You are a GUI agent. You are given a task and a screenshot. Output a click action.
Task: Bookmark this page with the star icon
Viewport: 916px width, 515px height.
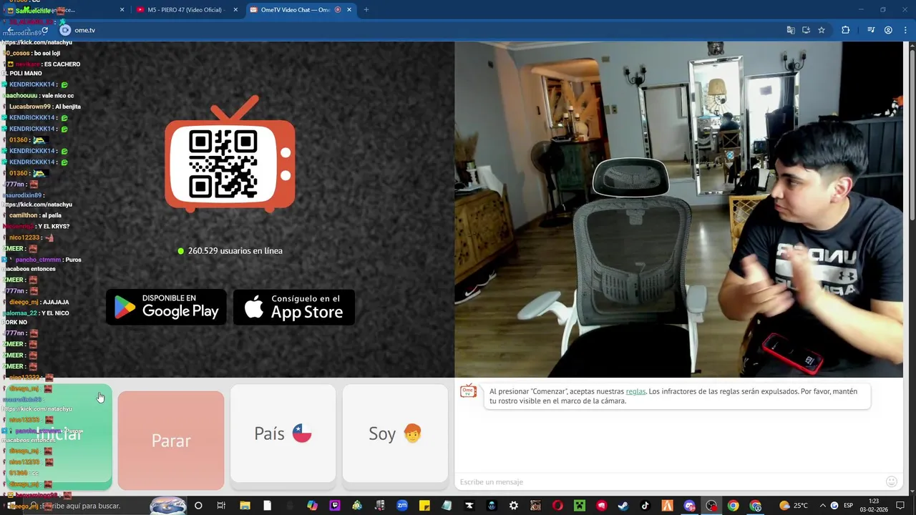tap(822, 30)
